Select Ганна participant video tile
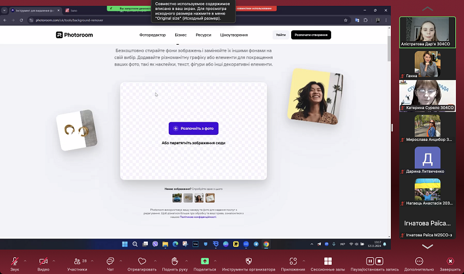Image resolution: width=464 pixels, height=274 pixels. coord(427,64)
